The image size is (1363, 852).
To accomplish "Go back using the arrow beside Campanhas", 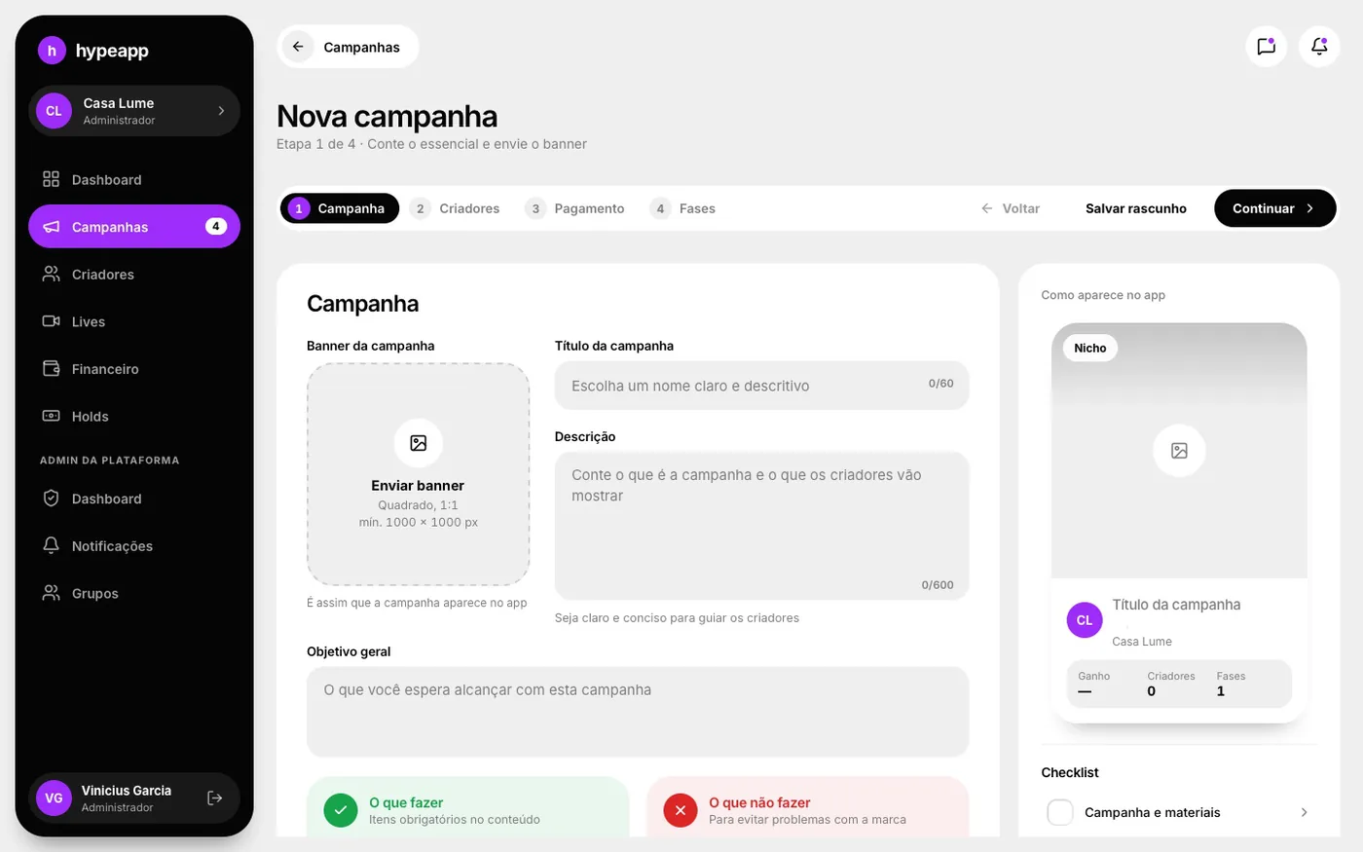I will coord(298,47).
